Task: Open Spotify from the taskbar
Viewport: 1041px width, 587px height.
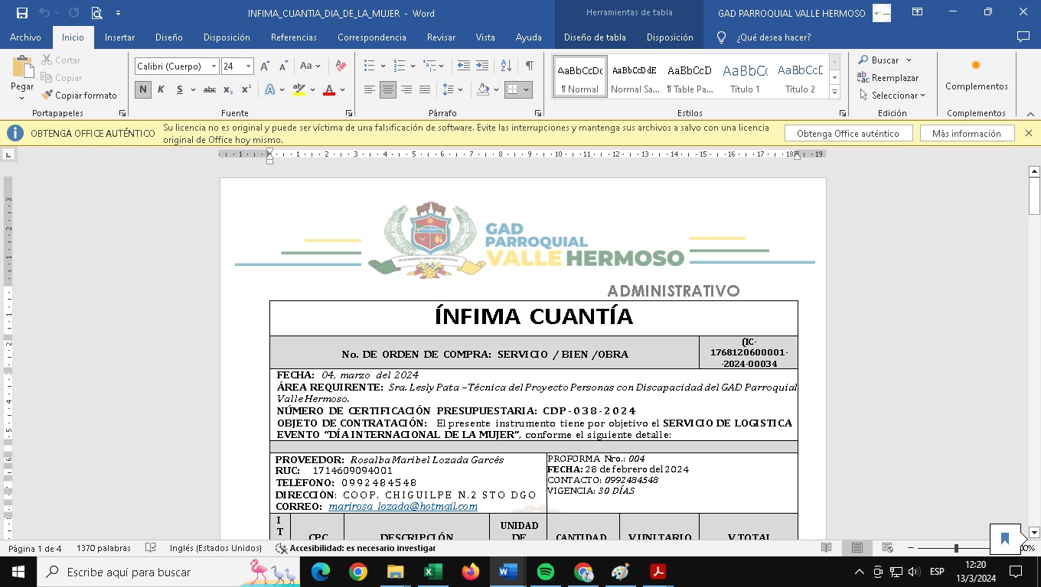Action: [x=545, y=572]
